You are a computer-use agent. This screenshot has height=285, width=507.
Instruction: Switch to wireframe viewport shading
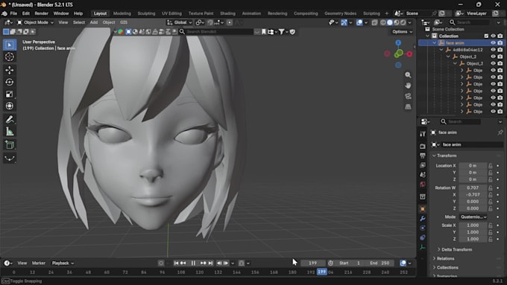[383, 22]
